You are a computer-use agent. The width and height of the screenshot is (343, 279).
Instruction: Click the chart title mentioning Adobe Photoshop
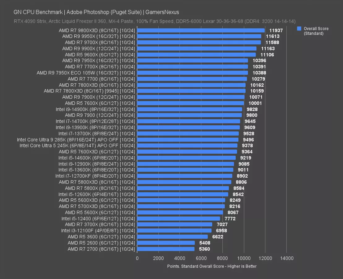[96, 12]
